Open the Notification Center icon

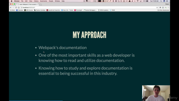[x=167, y=1]
